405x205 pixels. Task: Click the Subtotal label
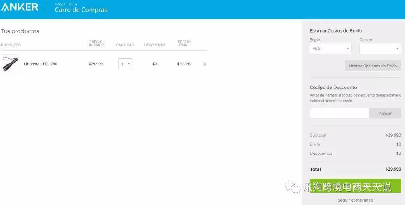coord(318,135)
